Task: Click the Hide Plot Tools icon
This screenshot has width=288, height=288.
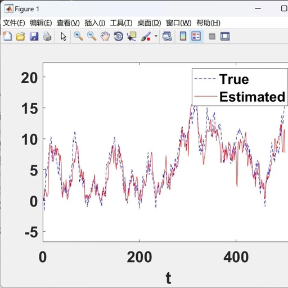Action: tap(212, 37)
